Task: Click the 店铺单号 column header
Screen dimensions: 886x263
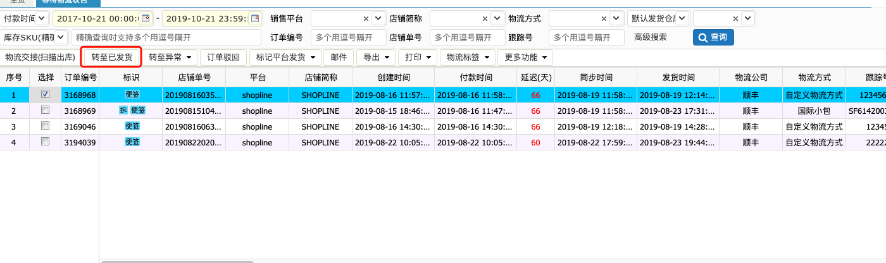Action: 194,77
